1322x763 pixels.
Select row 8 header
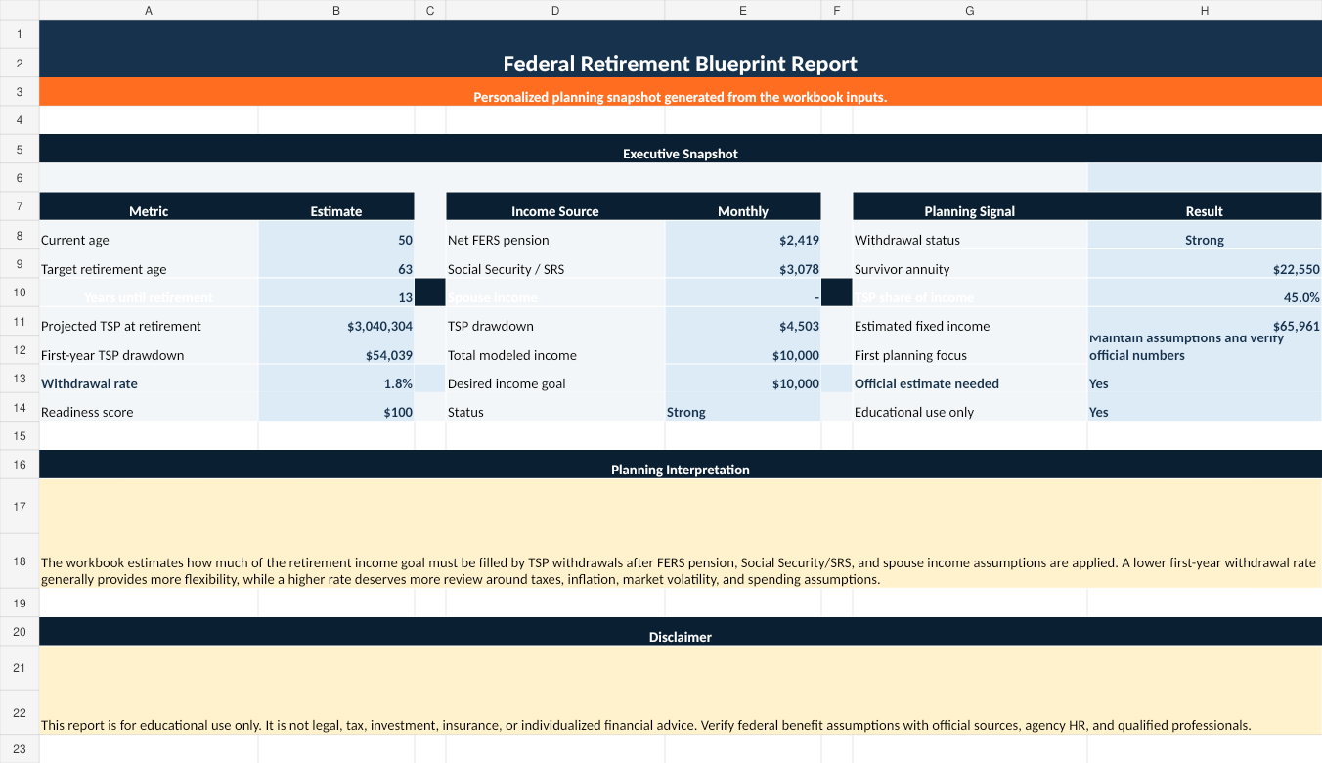tap(20, 236)
